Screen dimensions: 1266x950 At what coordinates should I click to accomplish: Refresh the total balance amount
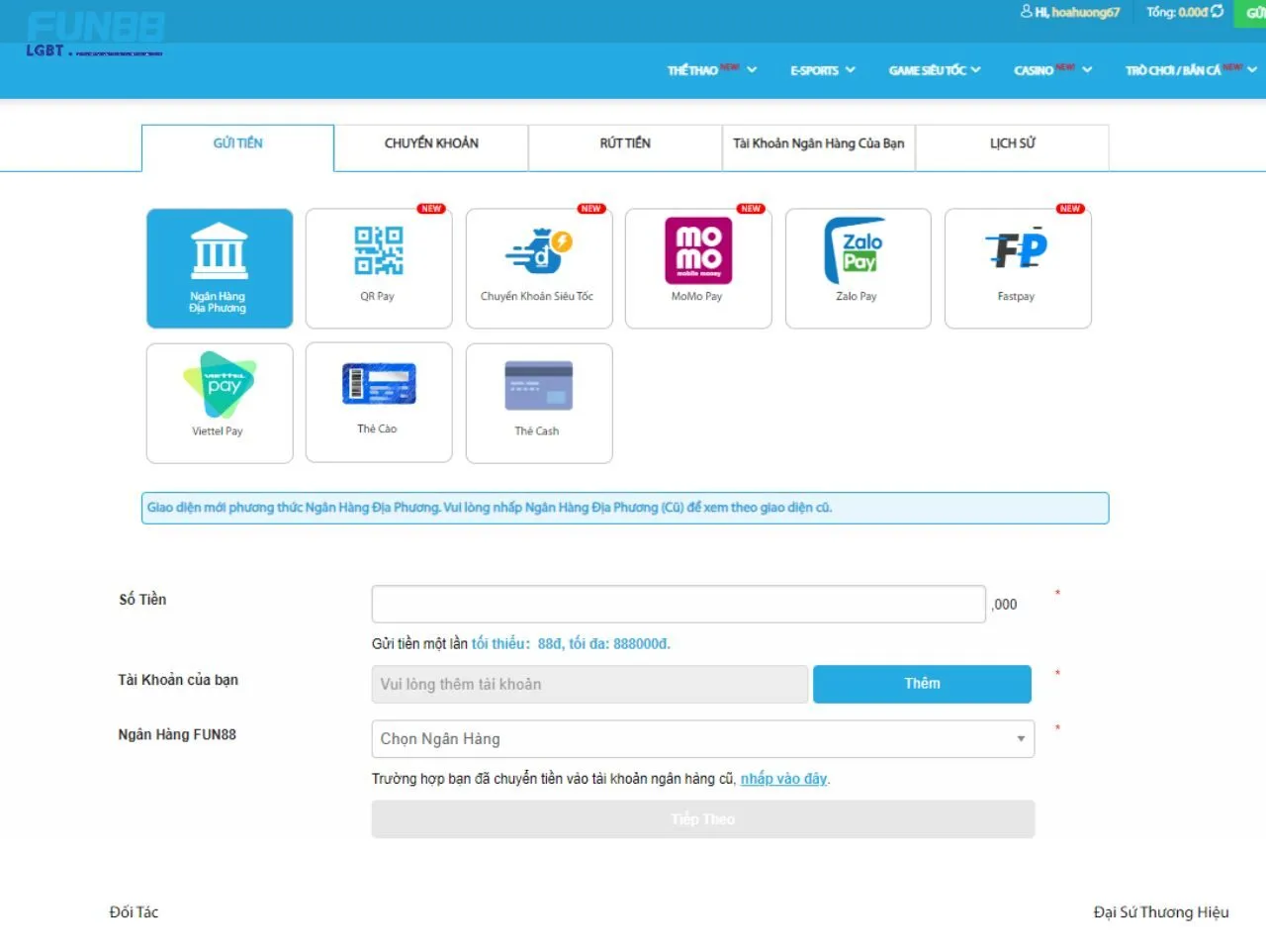click(1218, 11)
